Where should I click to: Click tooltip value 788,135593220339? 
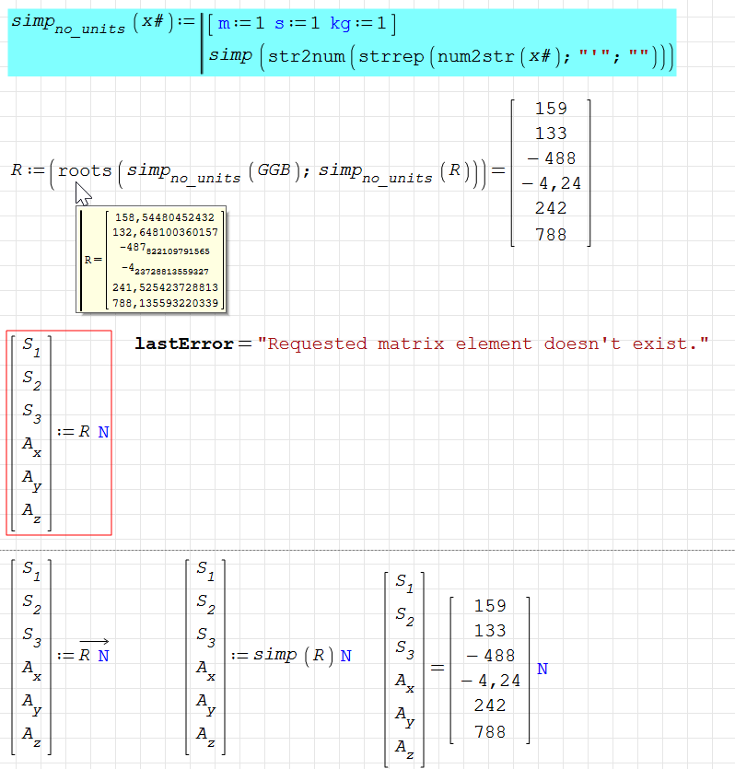pos(165,303)
